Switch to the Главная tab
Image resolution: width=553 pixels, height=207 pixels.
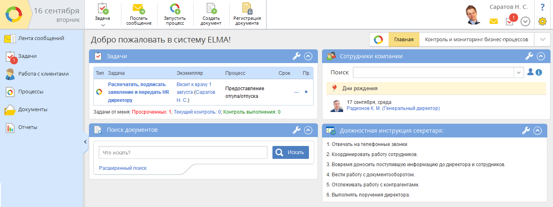click(404, 40)
